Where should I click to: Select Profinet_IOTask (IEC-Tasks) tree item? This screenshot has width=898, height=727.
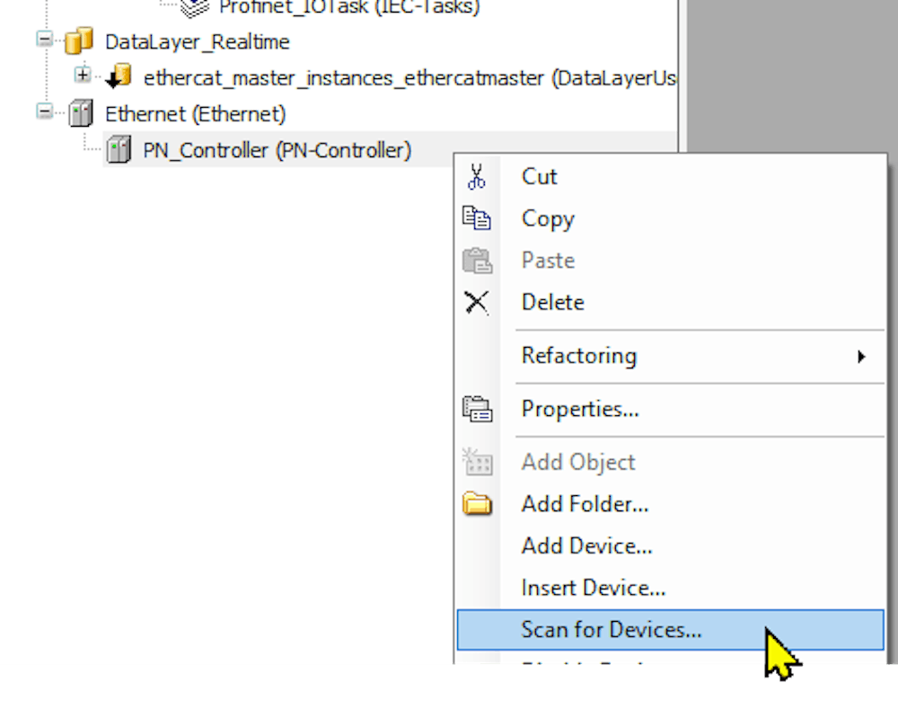point(349,7)
